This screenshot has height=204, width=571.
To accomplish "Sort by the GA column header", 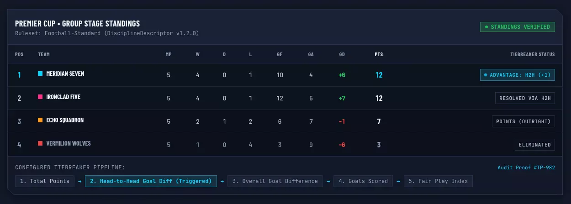I will [x=311, y=54].
